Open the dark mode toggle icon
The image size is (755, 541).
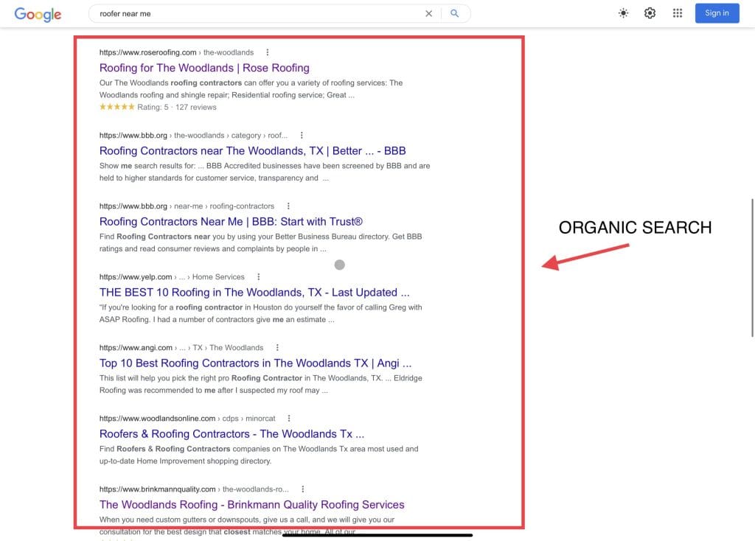click(x=623, y=13)
